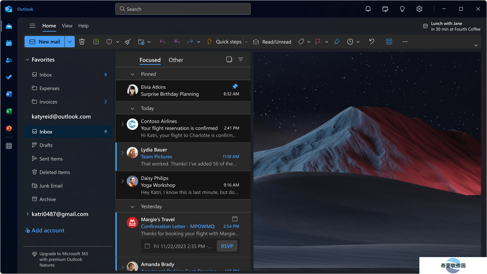The height and width of the screenshot is (274, 487).
Task: Click the New mail button
Action: [45, 42]
